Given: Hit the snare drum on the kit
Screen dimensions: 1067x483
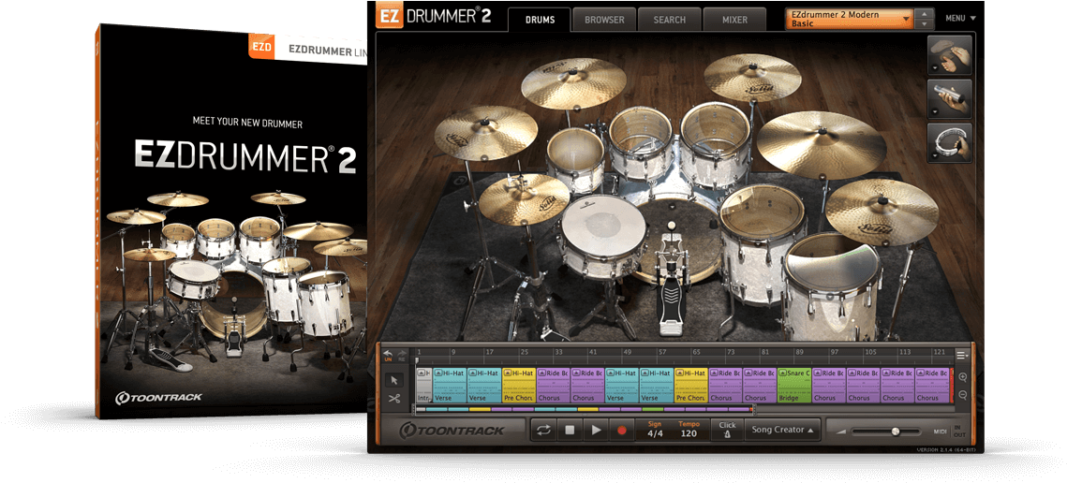Looking at the screenshot, I should pyautogui.click(x=603, y=227).
